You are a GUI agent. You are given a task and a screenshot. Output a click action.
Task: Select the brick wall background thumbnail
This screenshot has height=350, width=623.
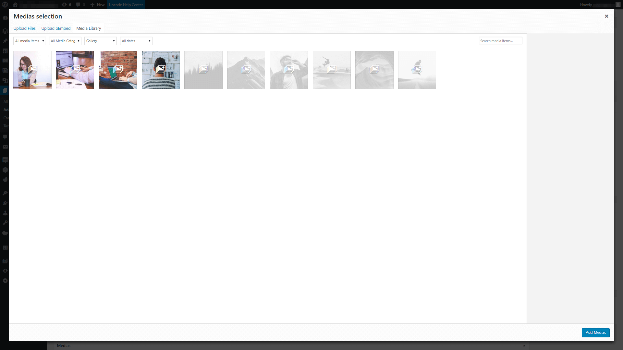click(118, 70)
